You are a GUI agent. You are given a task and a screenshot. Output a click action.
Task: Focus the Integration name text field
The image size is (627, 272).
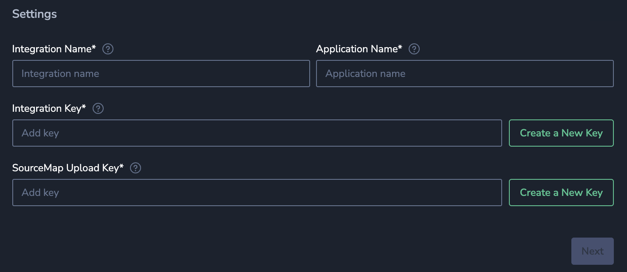[161, 74]
